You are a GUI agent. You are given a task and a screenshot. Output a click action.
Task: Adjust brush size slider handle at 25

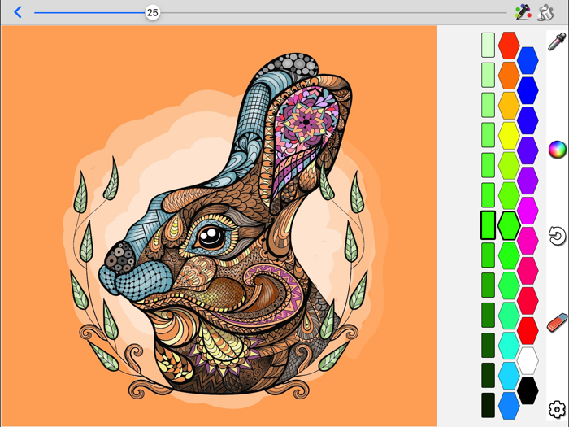[152, 13]
